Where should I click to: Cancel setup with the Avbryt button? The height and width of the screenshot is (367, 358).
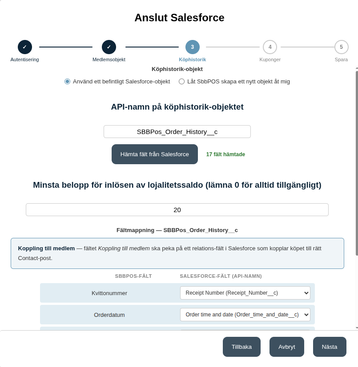287,347
